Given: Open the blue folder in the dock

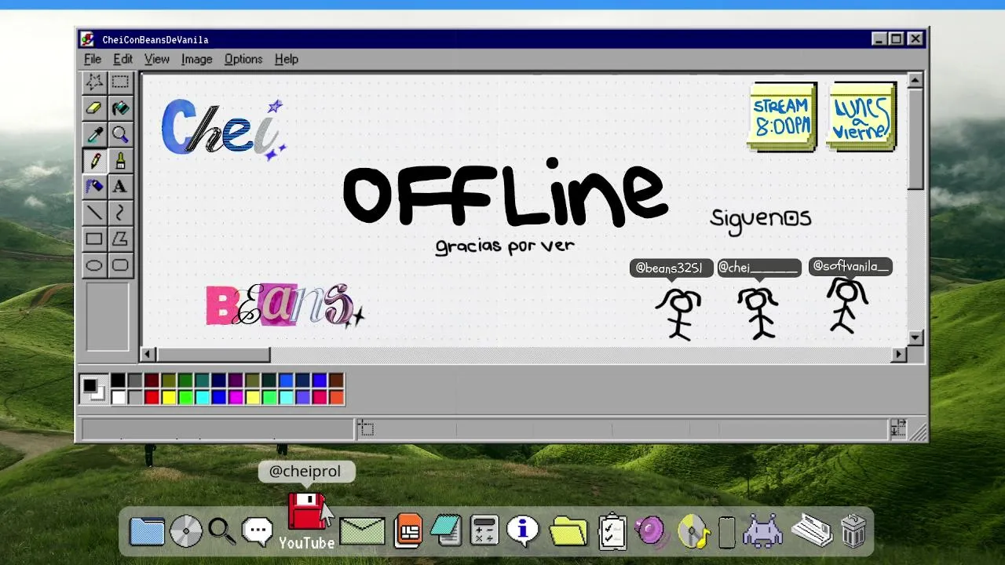Looking at the screenshot, I should click(x=147, y=531).
